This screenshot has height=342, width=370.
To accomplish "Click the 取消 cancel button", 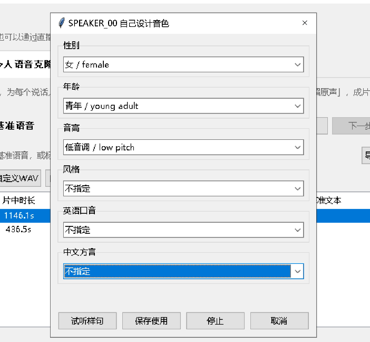I will click(x=279, y=321).
